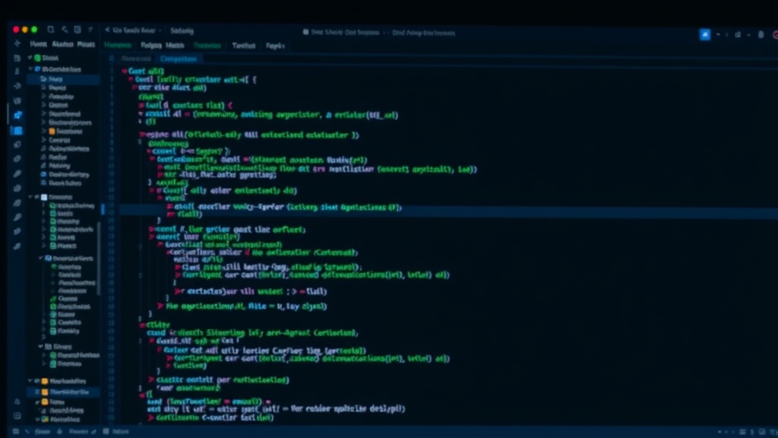Toggle the red fold arrow on the first code line

[125, 71]
